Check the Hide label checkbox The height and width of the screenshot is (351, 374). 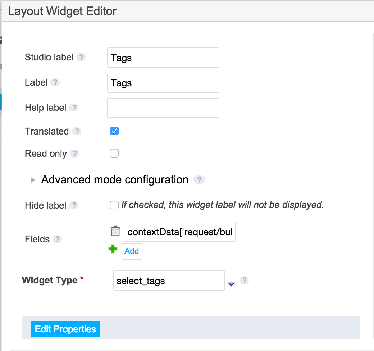[114, 205]
